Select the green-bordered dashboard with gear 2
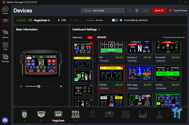189x125 pixels. [168, 100]
